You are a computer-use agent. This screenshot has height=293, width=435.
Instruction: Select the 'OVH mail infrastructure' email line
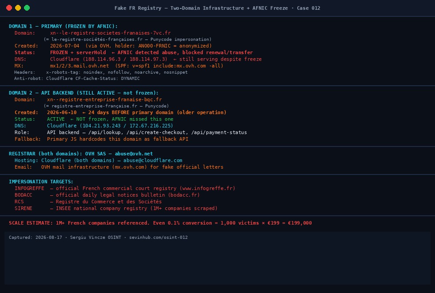119,167
